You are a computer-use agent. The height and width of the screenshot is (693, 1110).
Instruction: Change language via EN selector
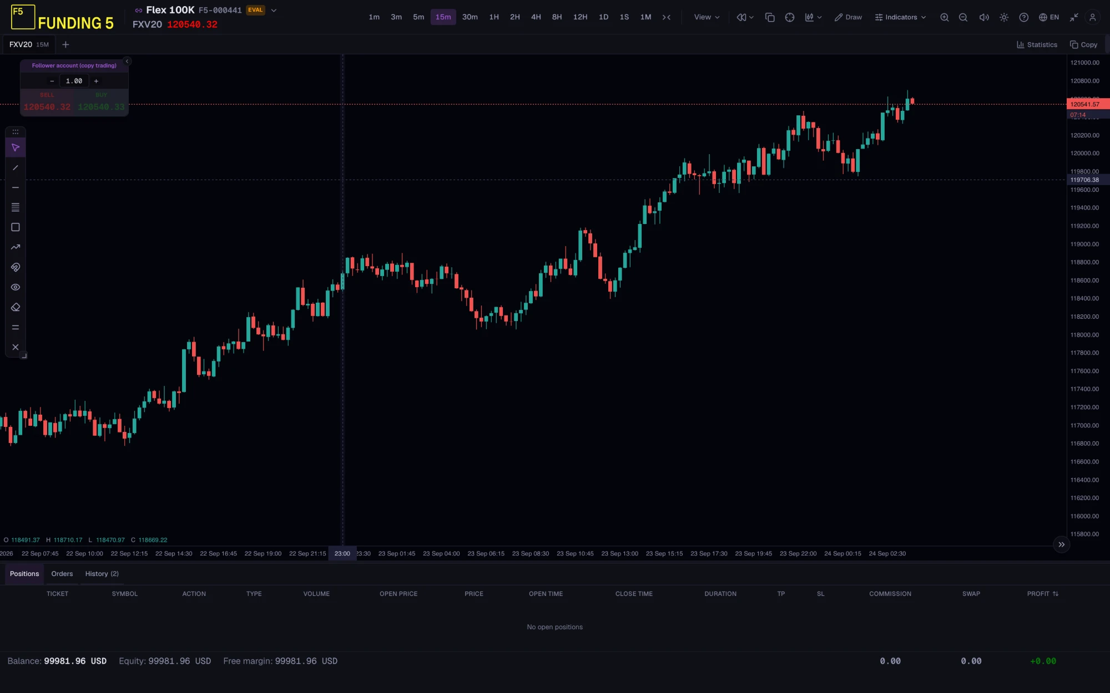point(1049,17)
